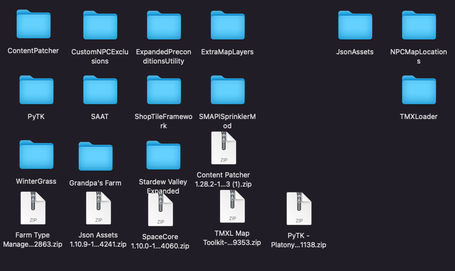Click the NPCMapLocations folder
Screen dimensions: 455x271
[x=418, y=25]
